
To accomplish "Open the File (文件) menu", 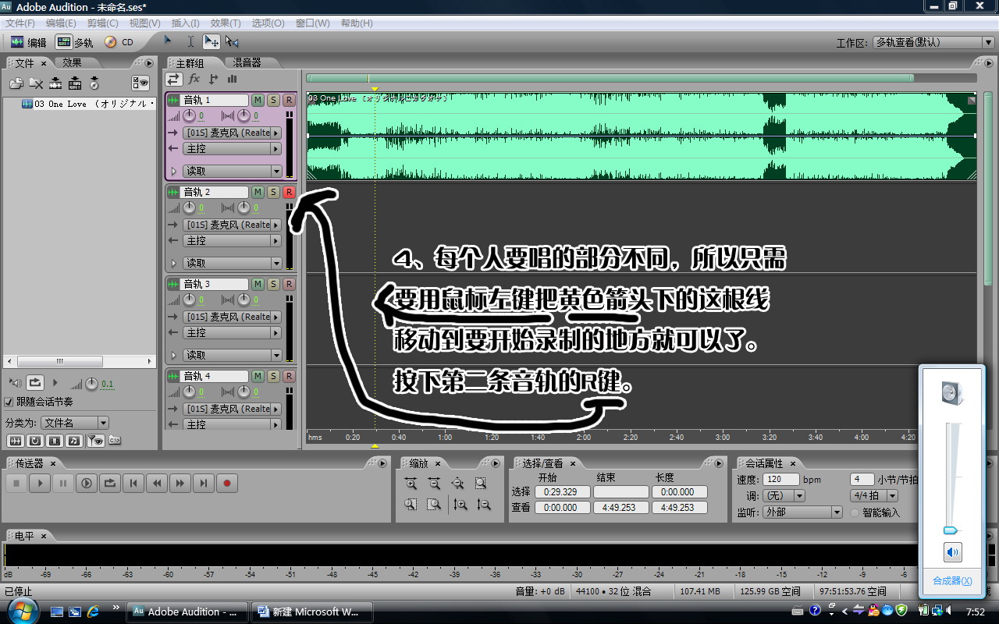I will click(x=20, y=23).
